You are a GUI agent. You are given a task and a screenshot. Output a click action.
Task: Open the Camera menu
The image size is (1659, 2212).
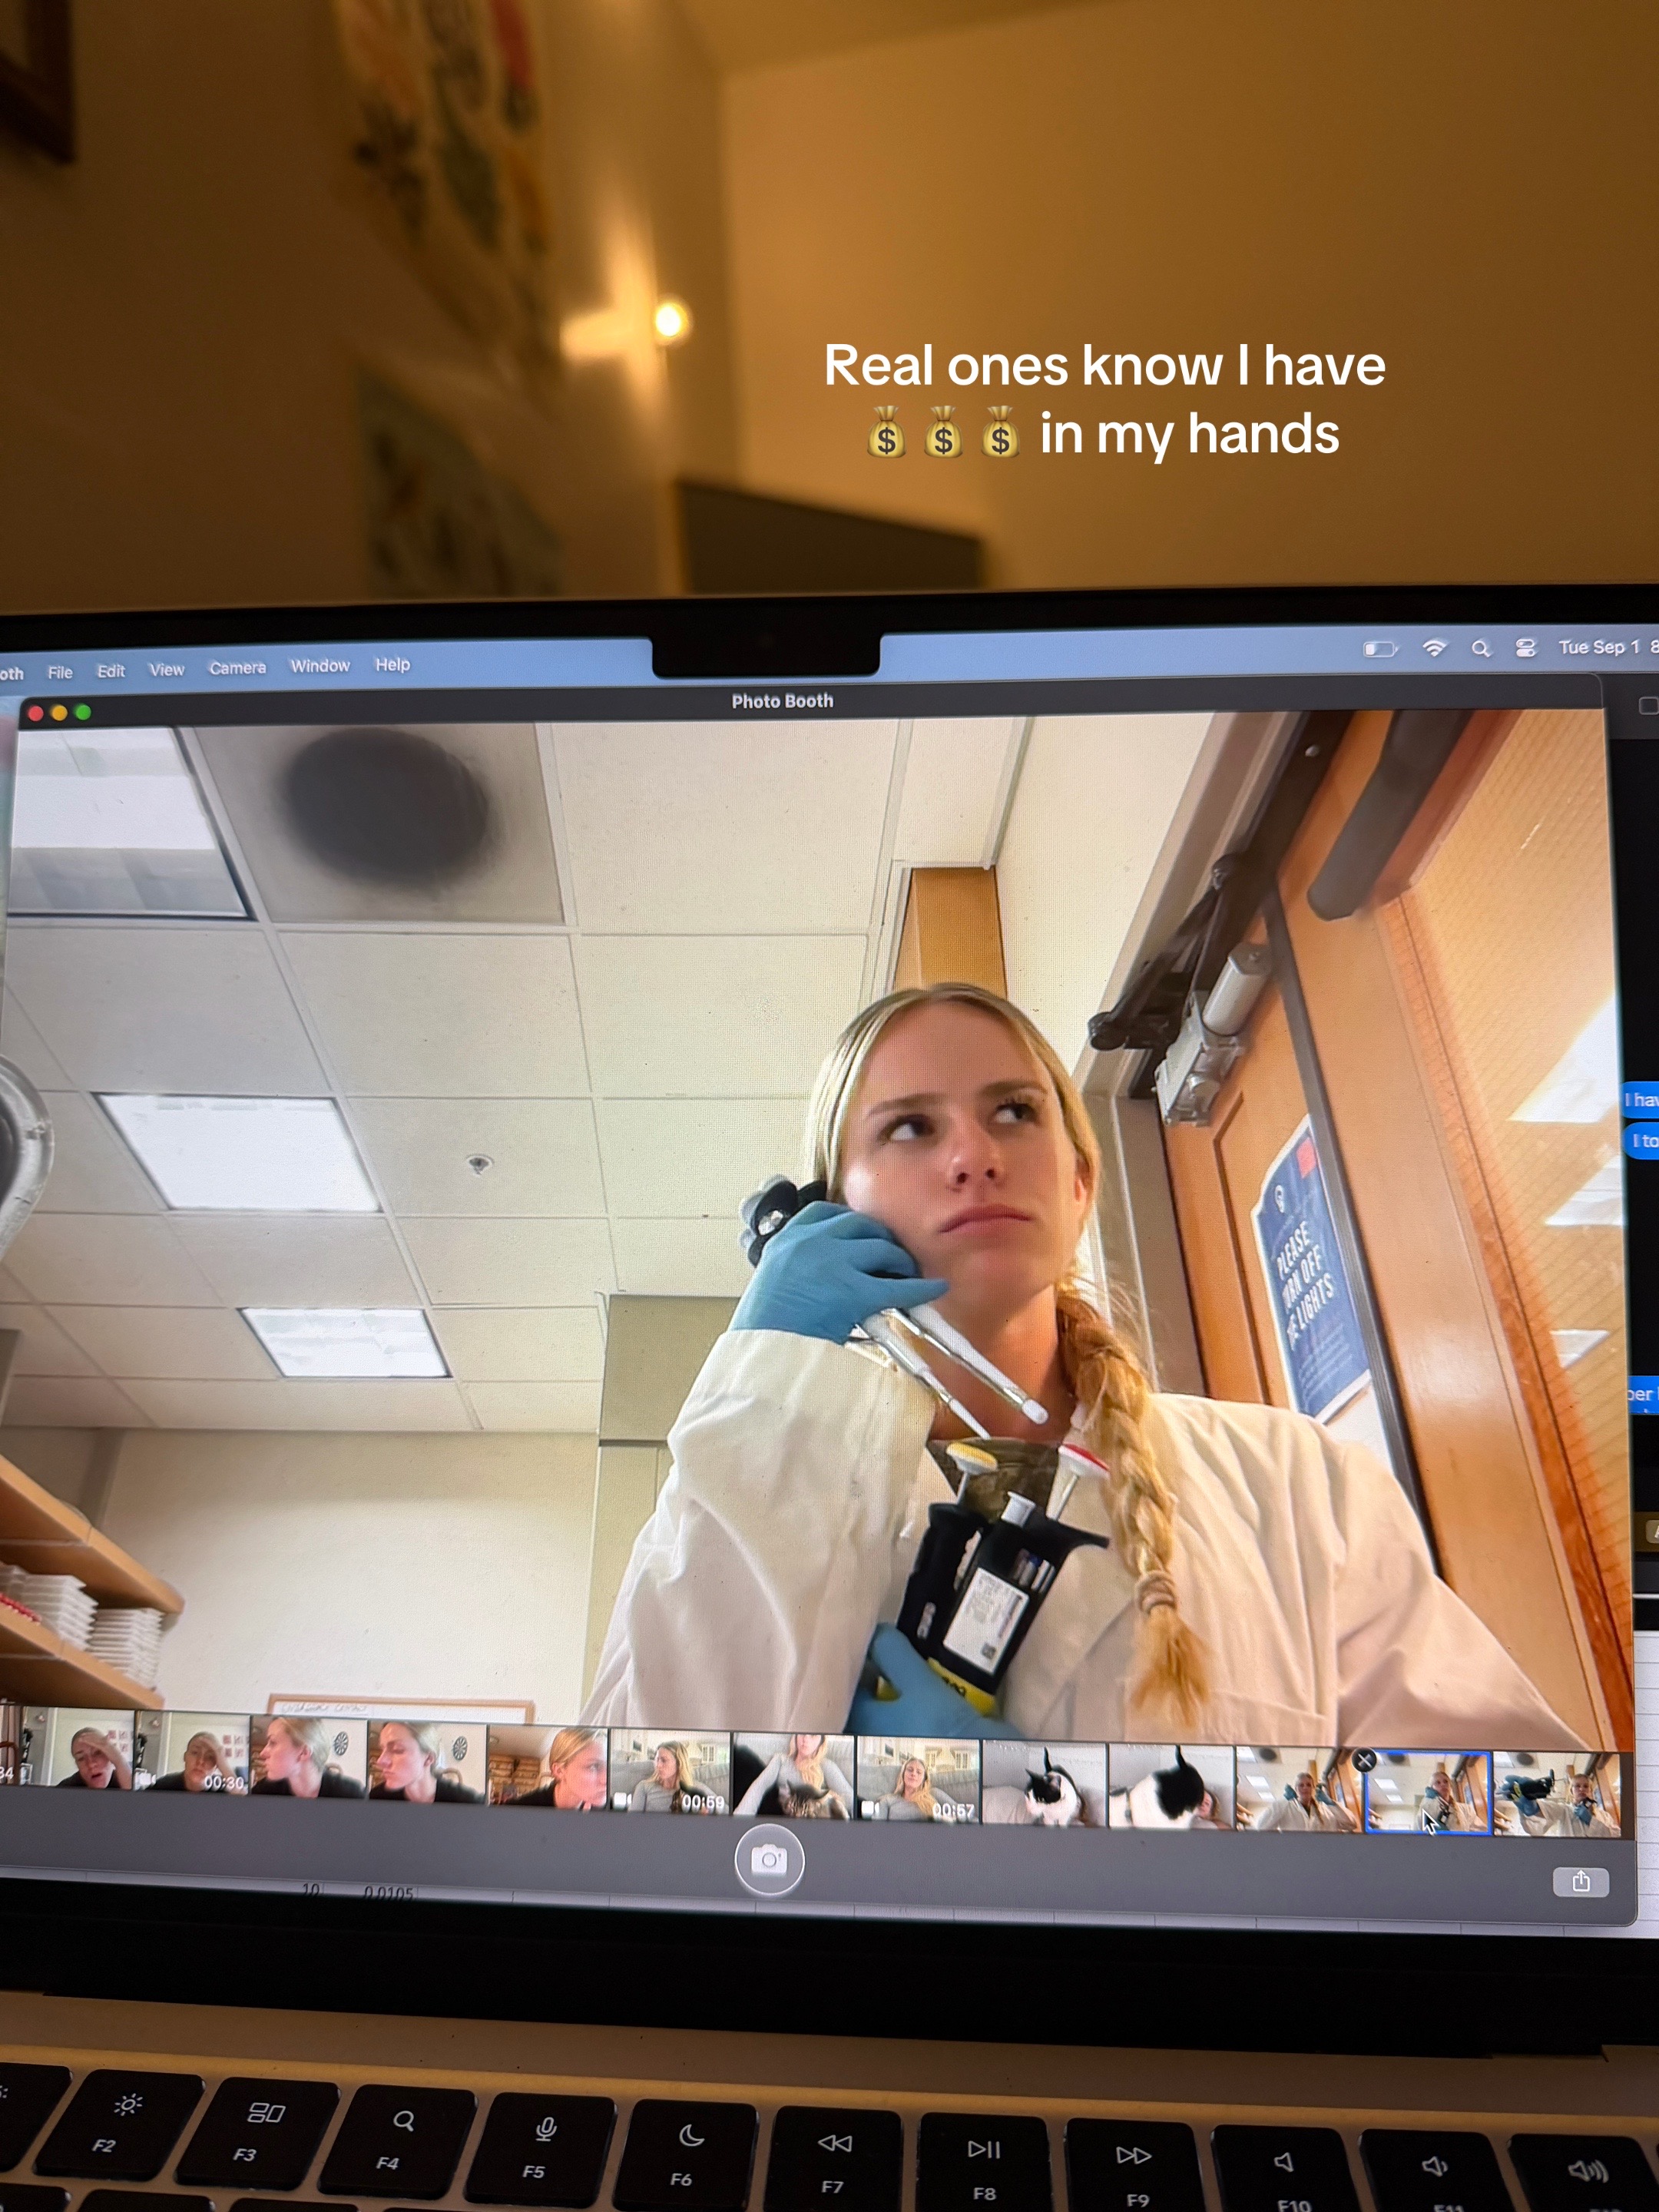click(237, 667)
